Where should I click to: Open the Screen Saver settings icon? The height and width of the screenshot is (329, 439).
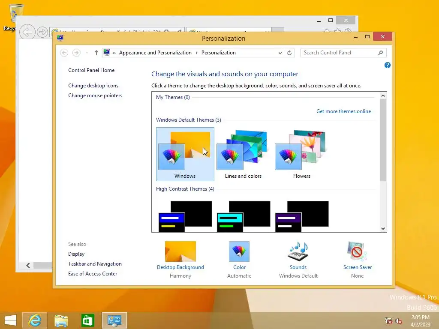pyautogui.click(x=357, y=251)
